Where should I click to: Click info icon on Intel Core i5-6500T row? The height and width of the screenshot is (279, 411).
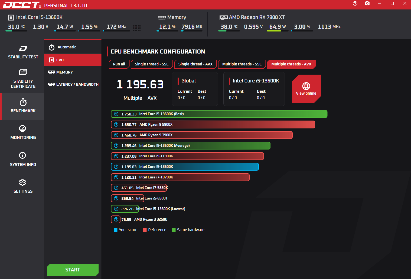[116, 198]
